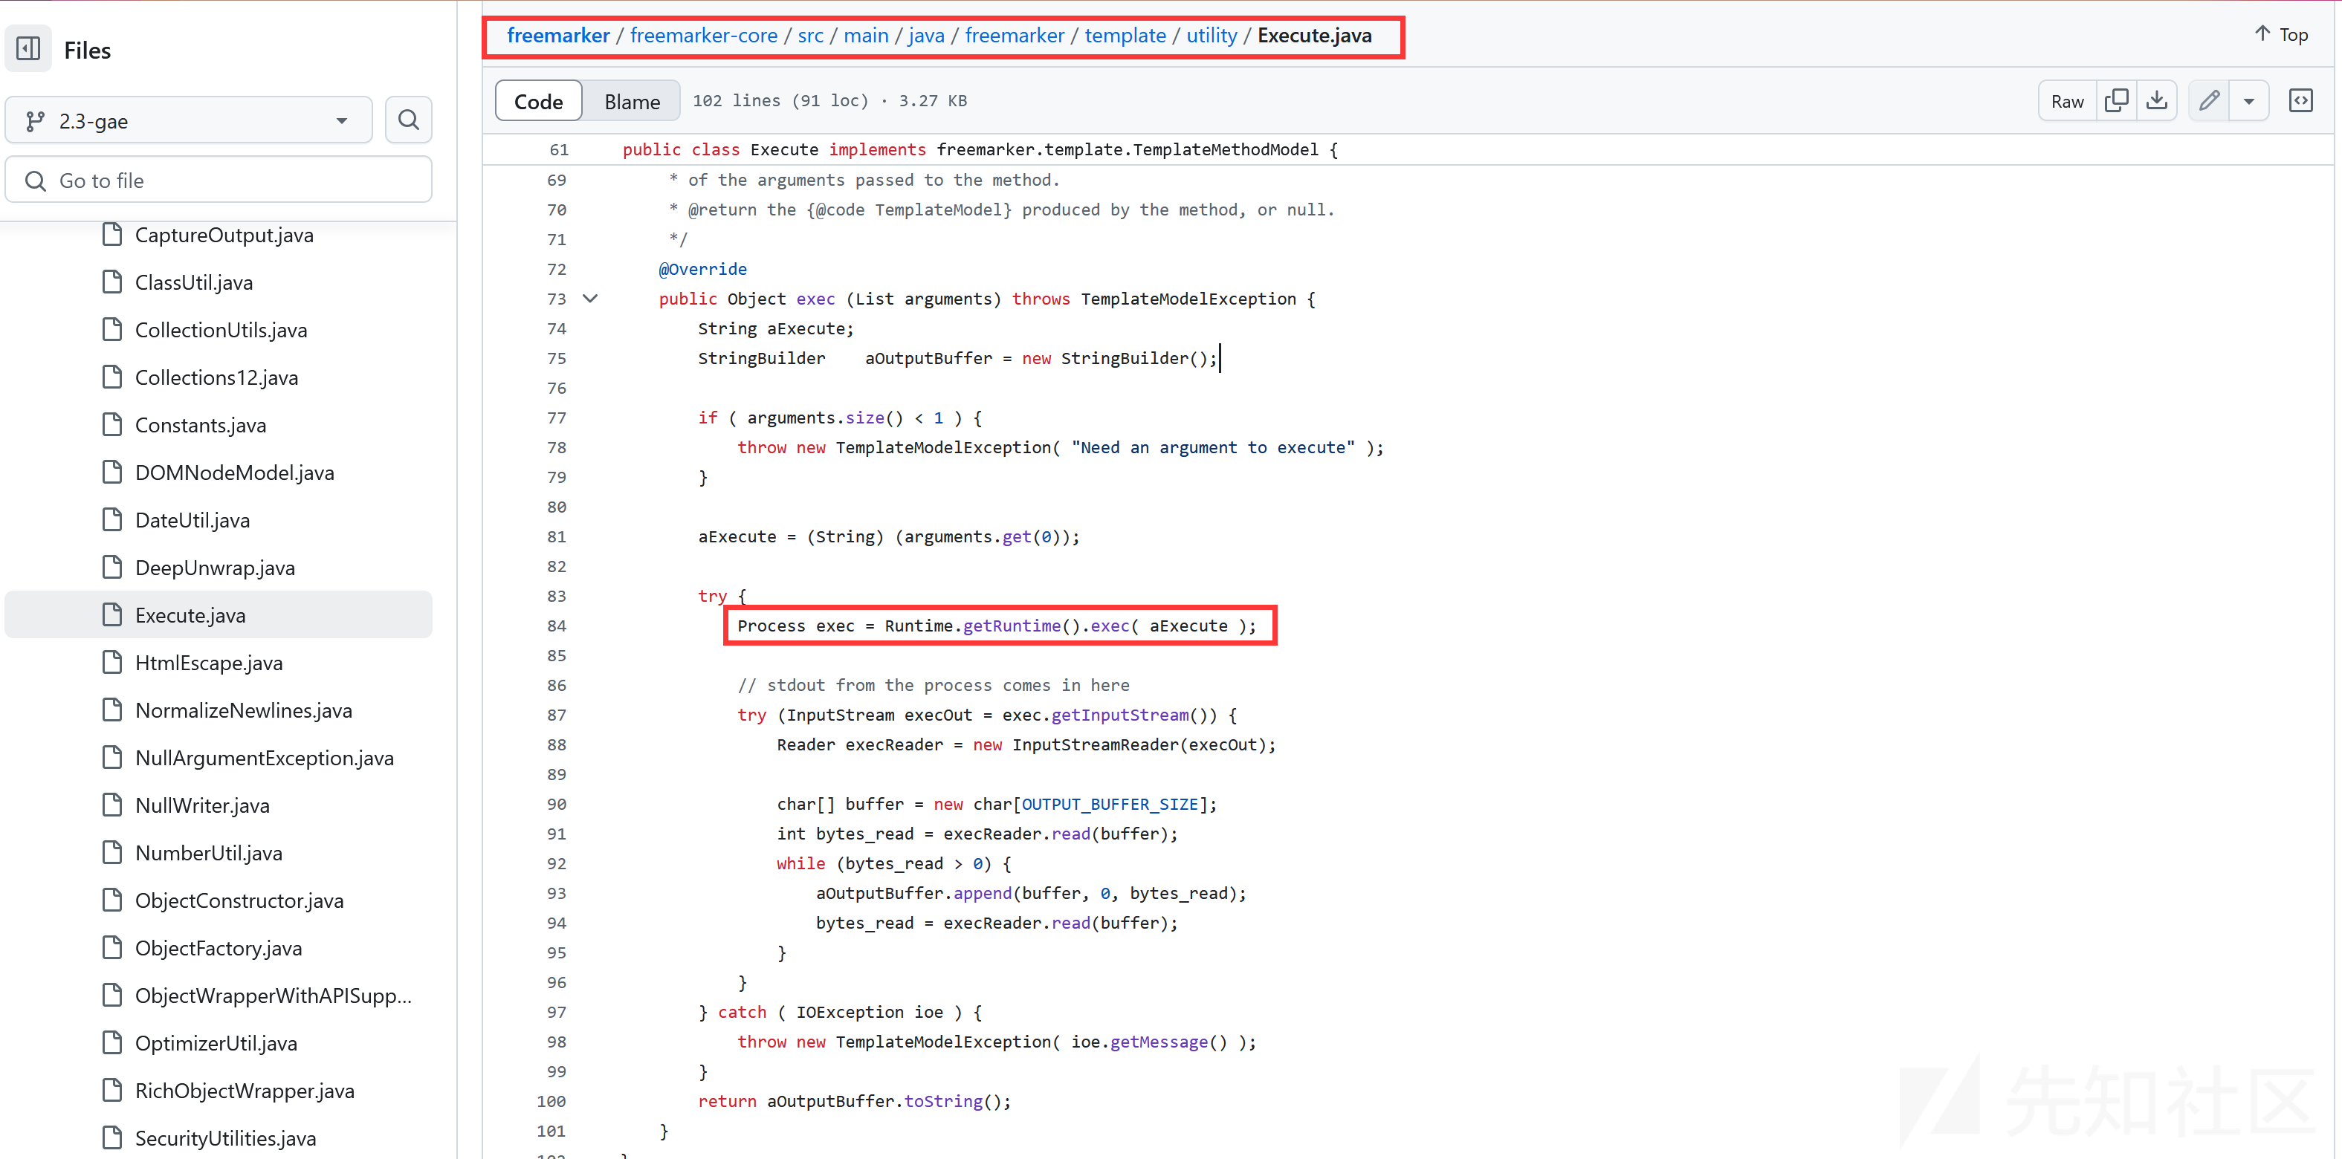This screenshot has height=1159, width=2342.
Task: Open ObjectWrapperWithAPISupp... file
Action: 273,996
